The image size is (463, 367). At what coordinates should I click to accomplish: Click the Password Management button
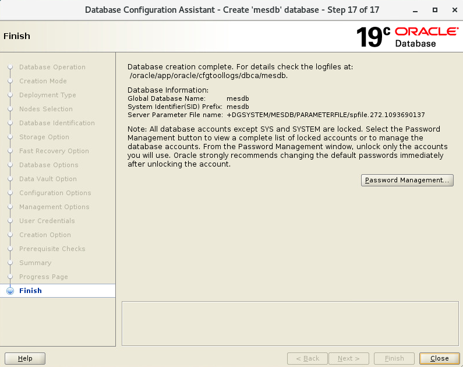click(407, 180)
